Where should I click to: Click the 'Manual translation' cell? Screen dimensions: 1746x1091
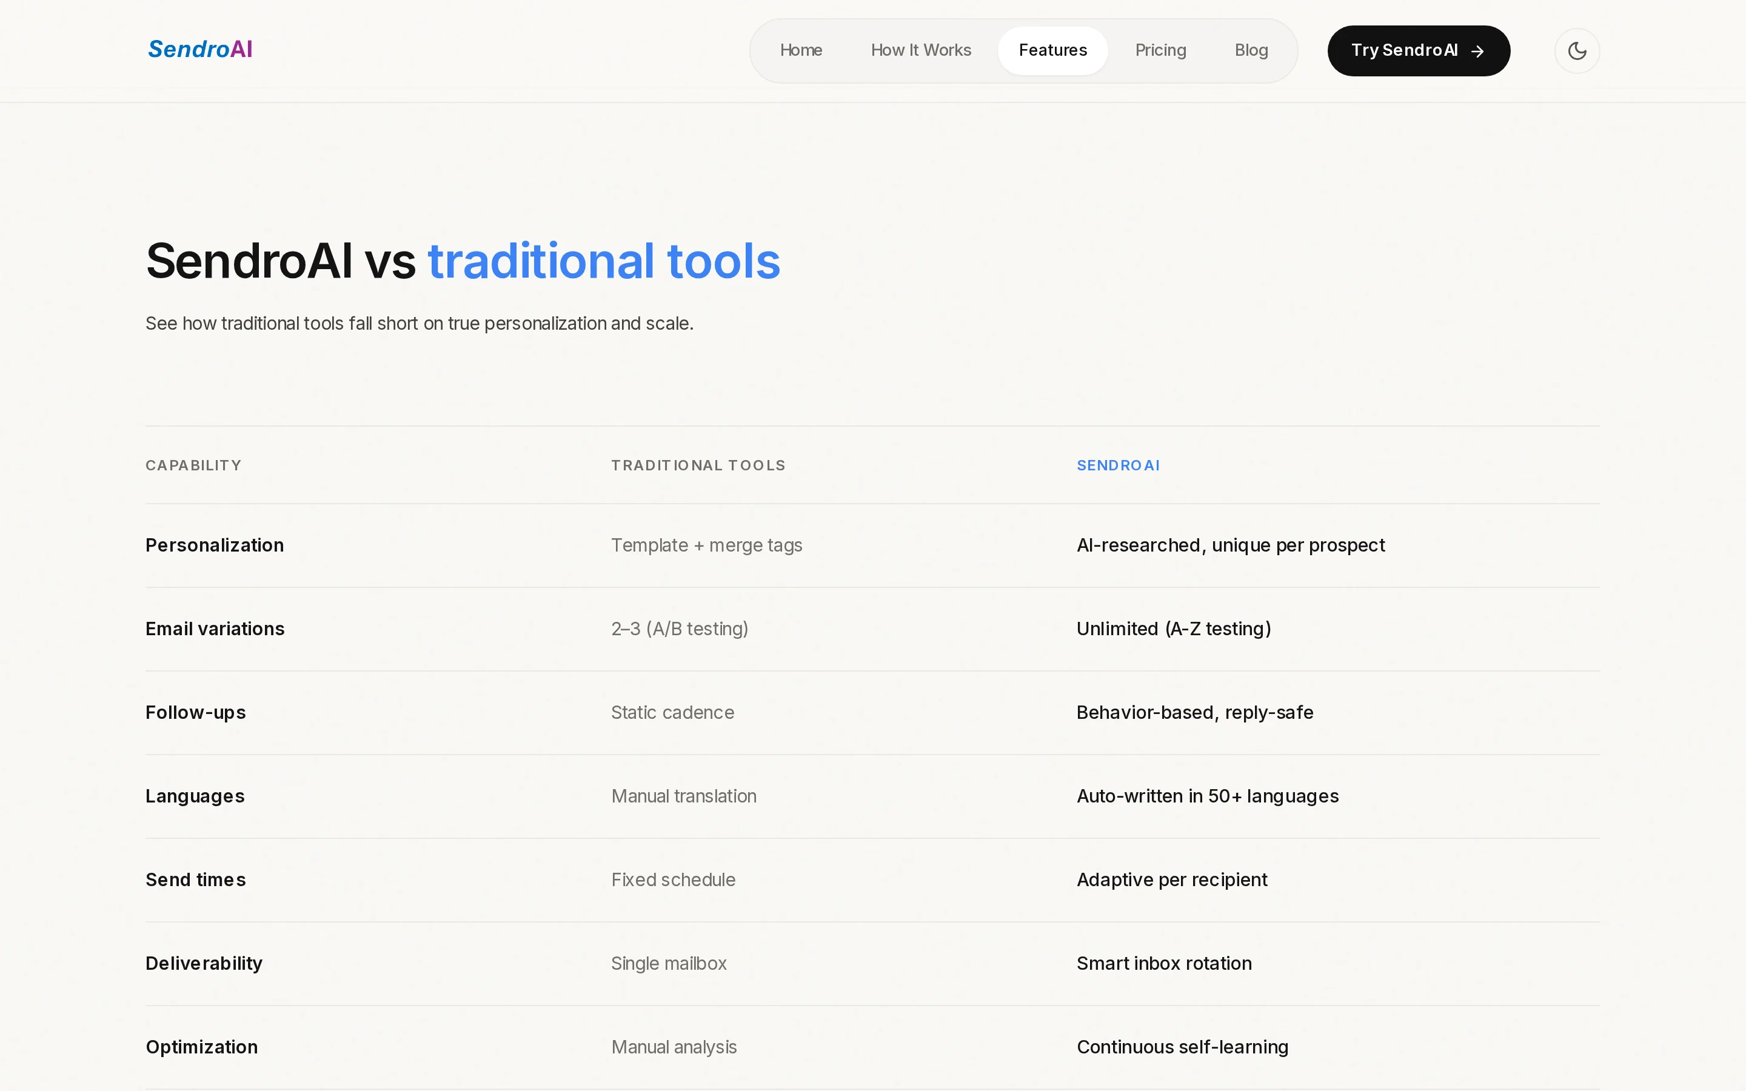click(684, 796)
